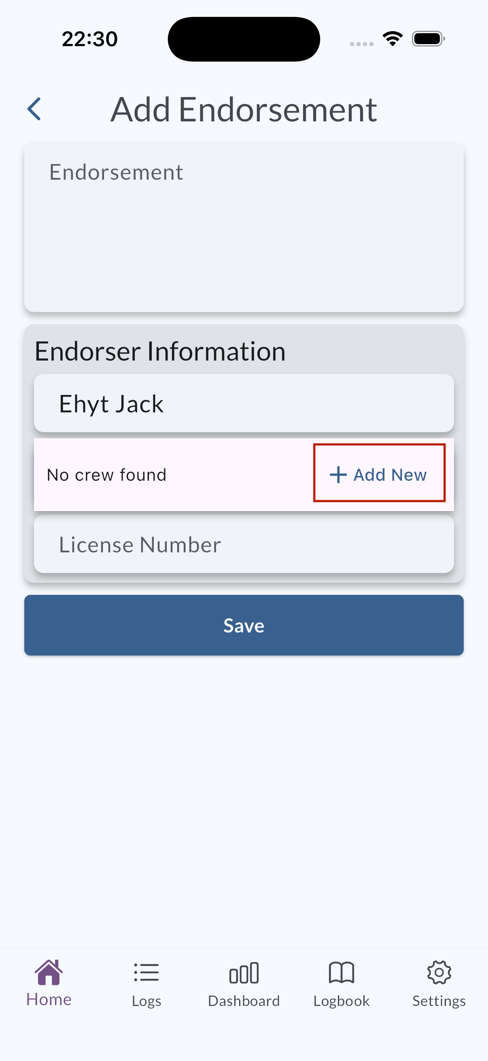Open the Dashboard bar chart icon
The height and width of the screenshot is (1061, 488).
pos(244,973)
